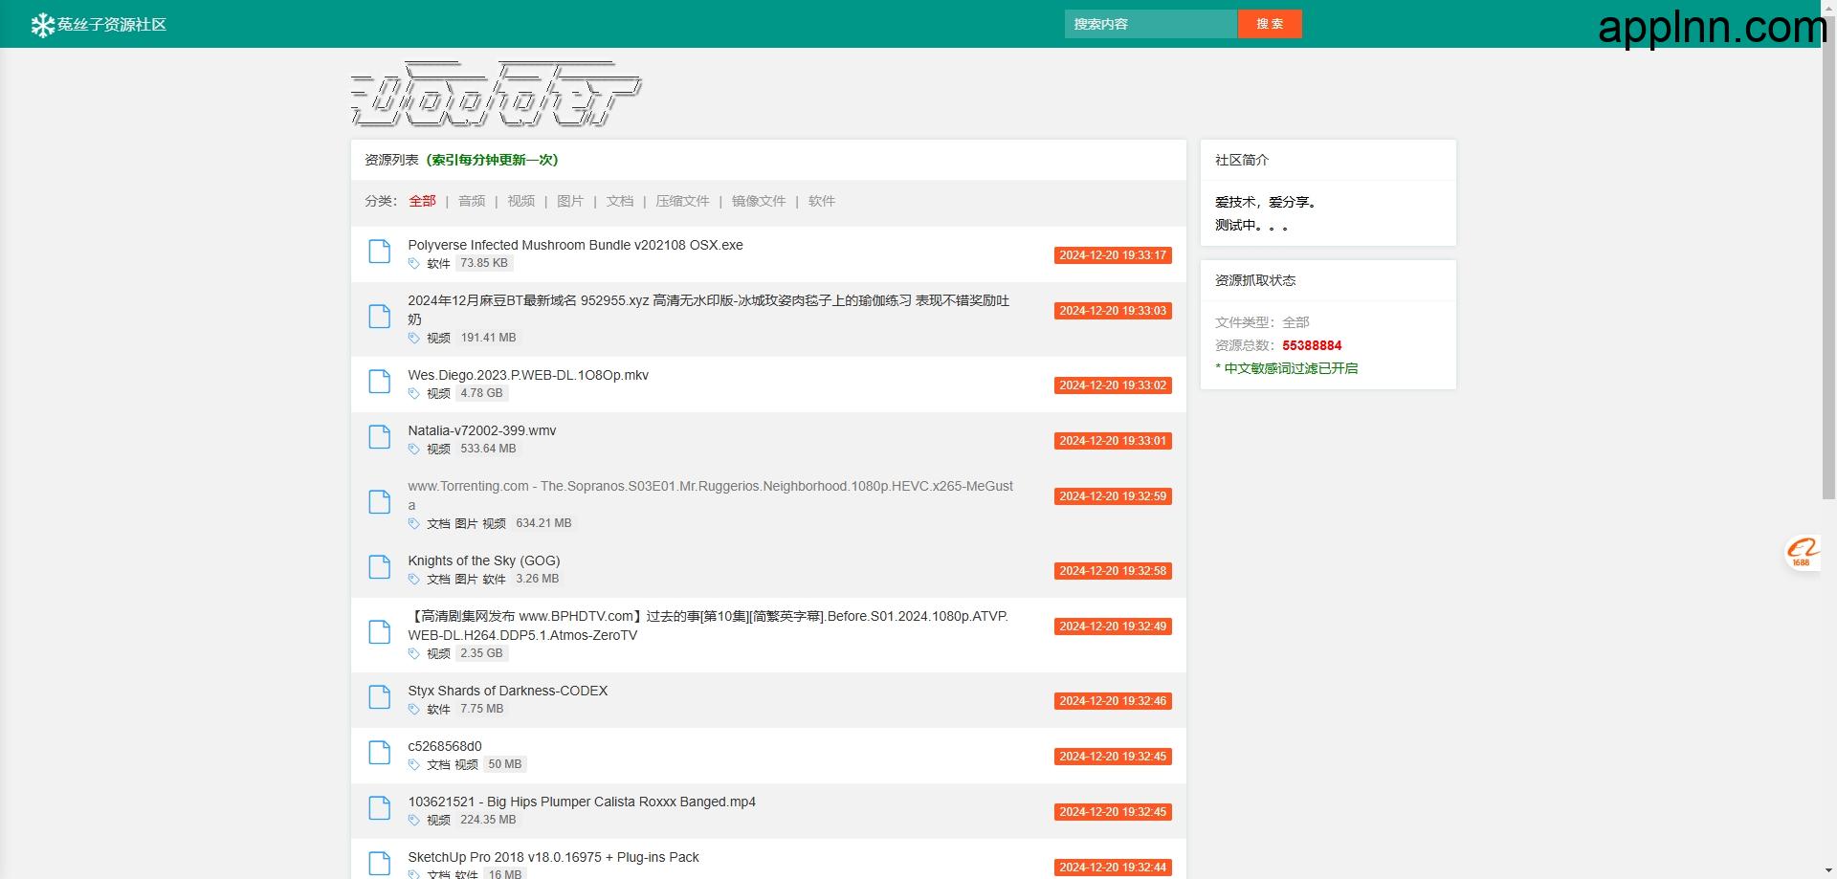Click the page's vertical scrollbar
Image resolution: width=1837 pixels, height=879 pixels.
(x=1828, y=287)
